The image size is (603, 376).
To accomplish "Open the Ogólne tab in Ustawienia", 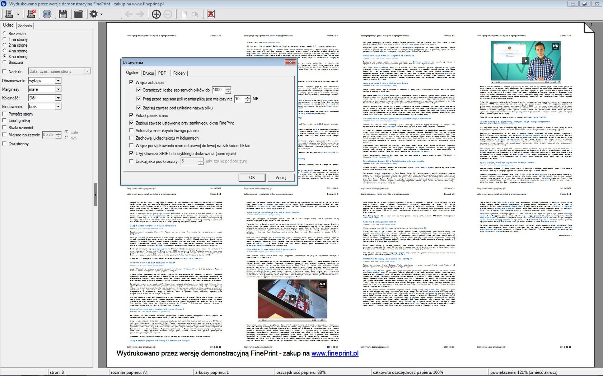I will click(132, 72).
